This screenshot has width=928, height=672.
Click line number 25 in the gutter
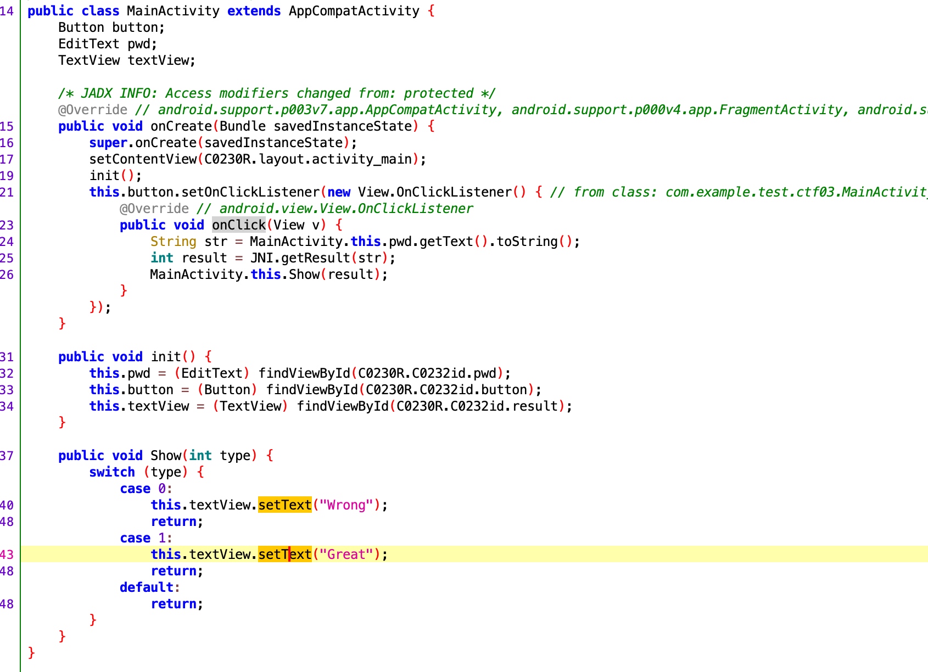7,258
